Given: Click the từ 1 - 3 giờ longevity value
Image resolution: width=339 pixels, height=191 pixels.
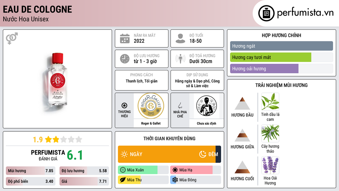Looking at the screenshot, I should (145, 61).
